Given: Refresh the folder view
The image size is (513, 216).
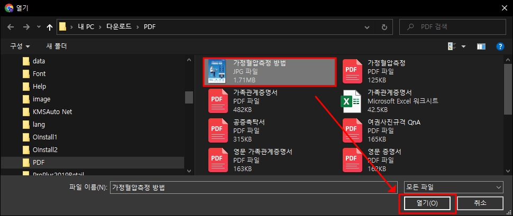Looking at the screenshot, I should coord(384,27).
